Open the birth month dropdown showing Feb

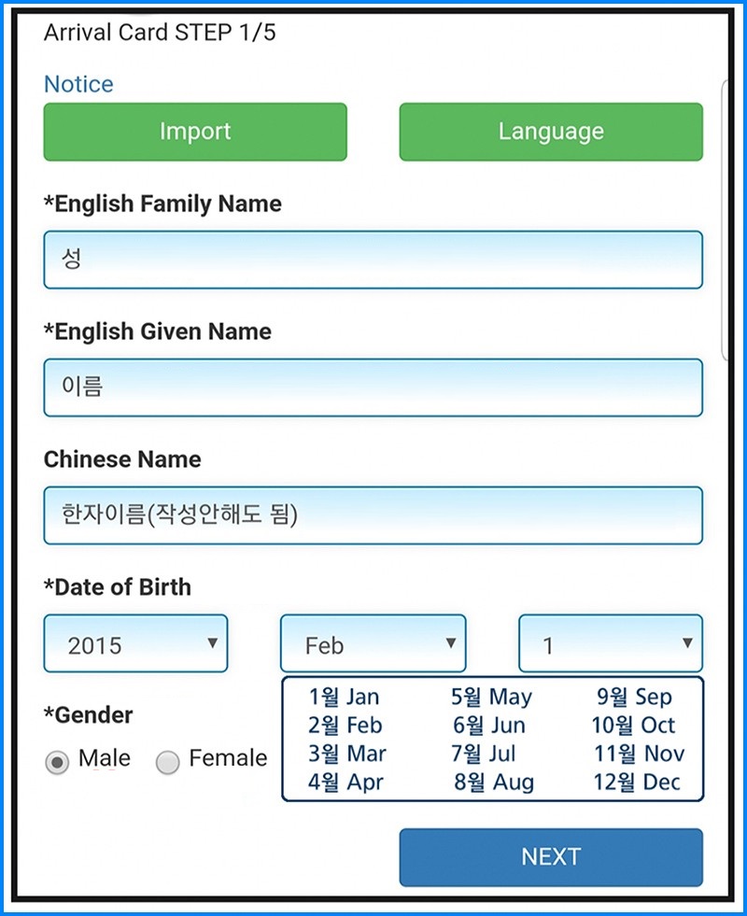pyautogui.click(x=373, y=643)
